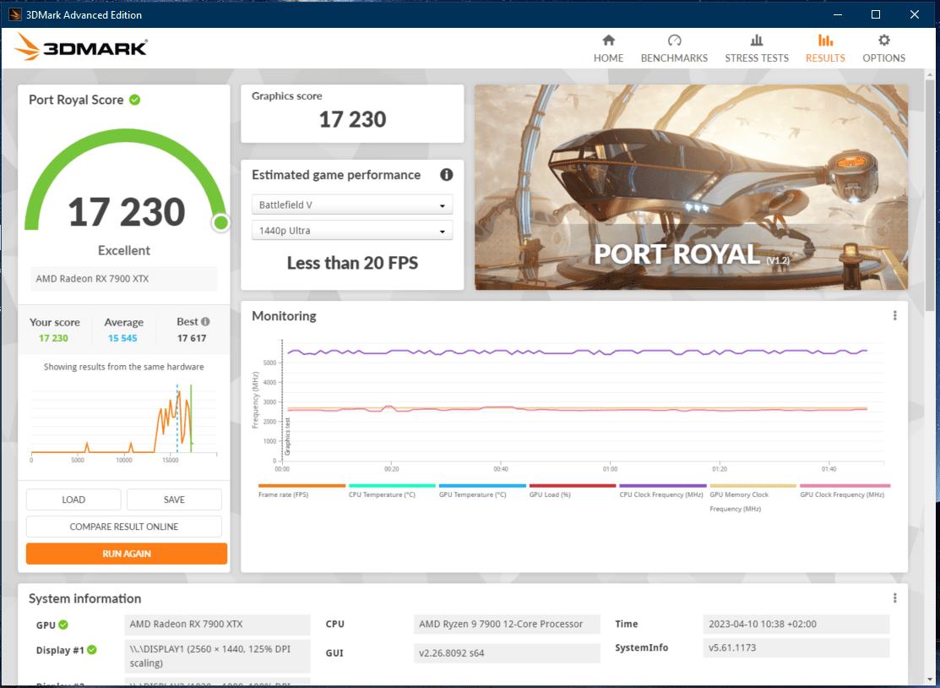Screen dimensions: 940x688
Task: Click Your score value 17 230
Action: click(53, 338)
